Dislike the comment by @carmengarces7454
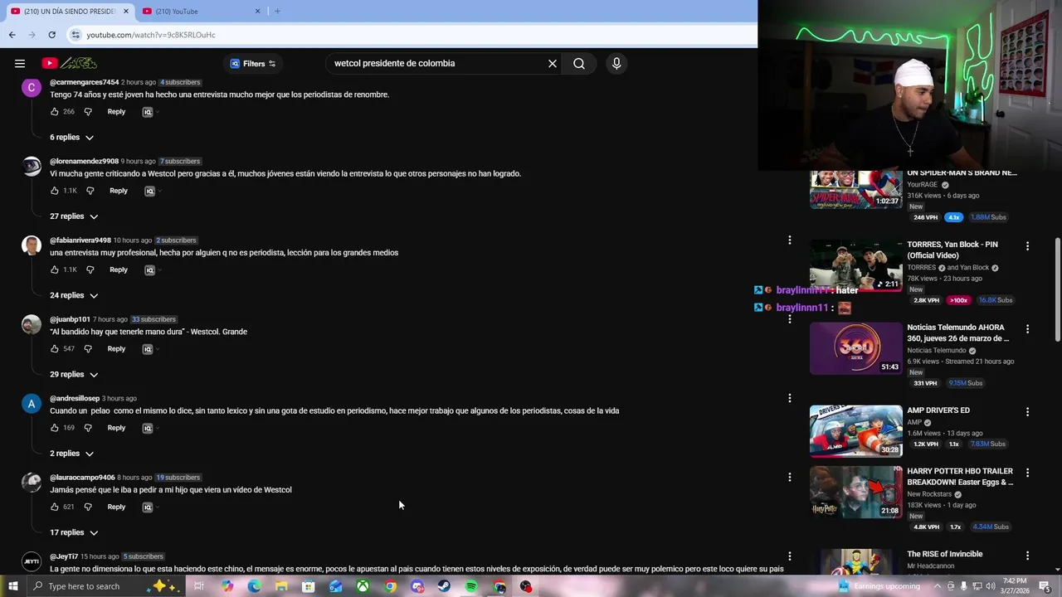The width and height of the screenshot is (1062, 597). pos(88,112)
